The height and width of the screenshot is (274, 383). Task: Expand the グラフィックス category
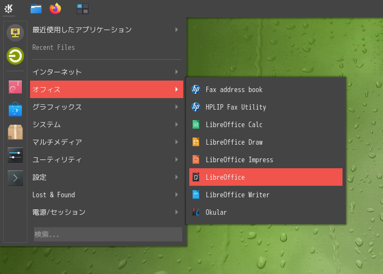pyautogui.click(x=107, y=107)
